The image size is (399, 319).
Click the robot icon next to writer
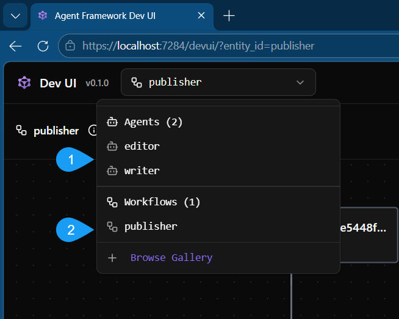tap(112, 170)
